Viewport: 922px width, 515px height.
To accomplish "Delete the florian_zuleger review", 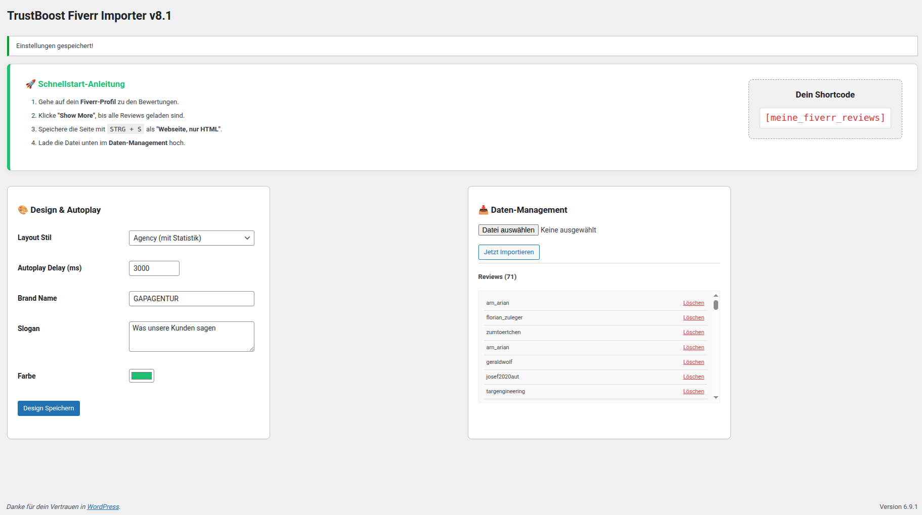I will pos(693,318).
